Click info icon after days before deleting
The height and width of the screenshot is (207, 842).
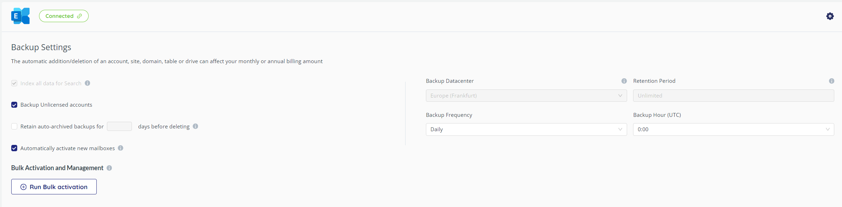coord(196,126)
